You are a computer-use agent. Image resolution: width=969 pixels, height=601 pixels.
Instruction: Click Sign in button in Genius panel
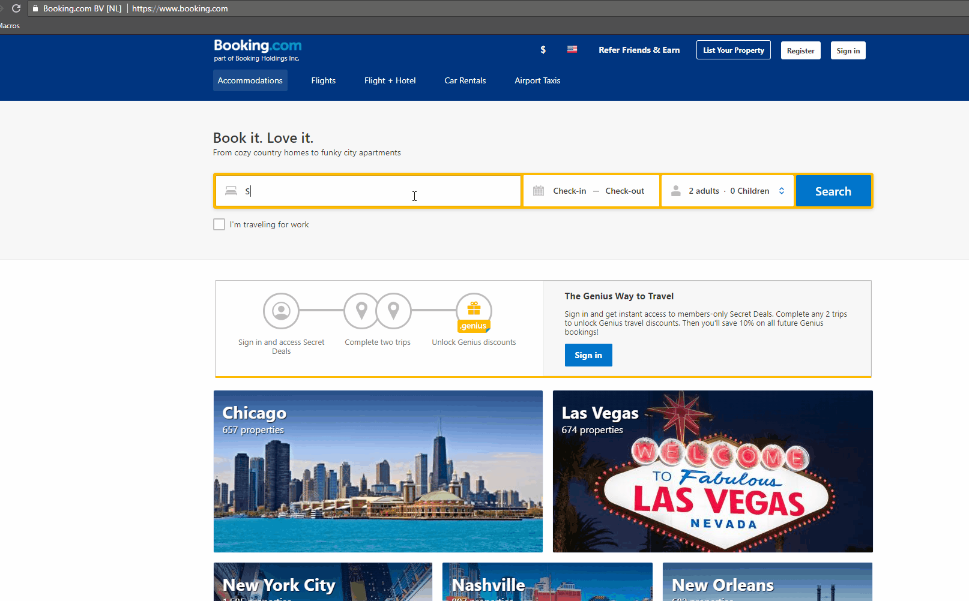click(588, 355)
